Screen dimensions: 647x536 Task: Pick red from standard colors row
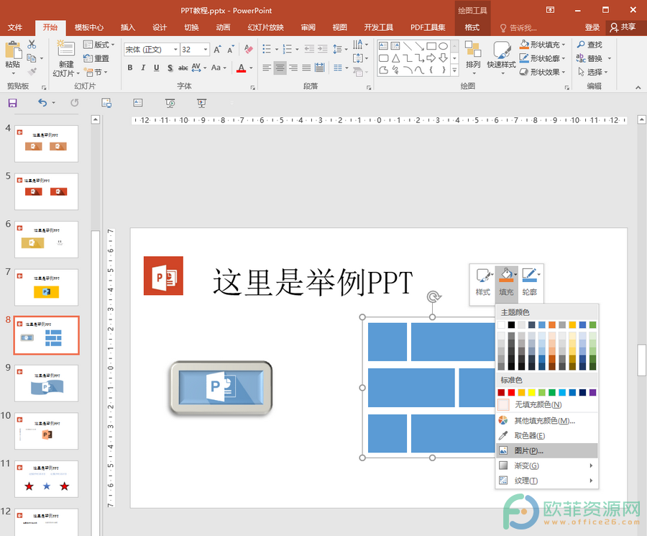tap(511, 392)
